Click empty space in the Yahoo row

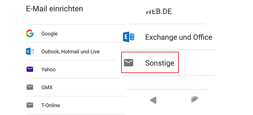point(92,70)
